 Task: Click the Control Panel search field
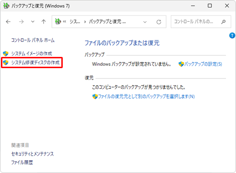tap(201, 22)
